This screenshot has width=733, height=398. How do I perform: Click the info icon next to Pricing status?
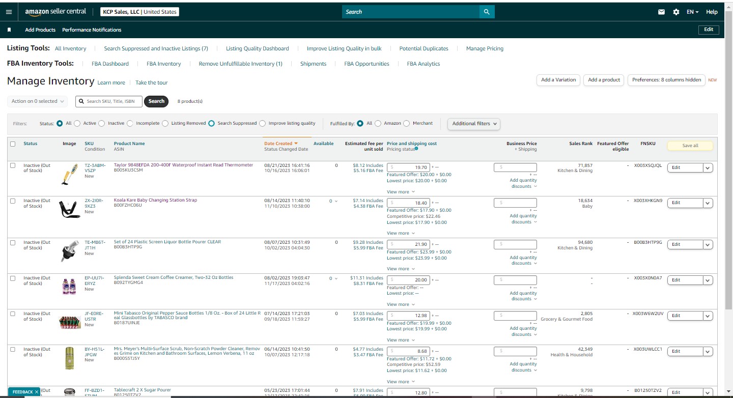(416, 149)
